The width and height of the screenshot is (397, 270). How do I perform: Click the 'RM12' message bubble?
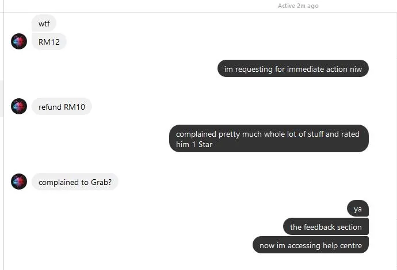pos(49,42)
